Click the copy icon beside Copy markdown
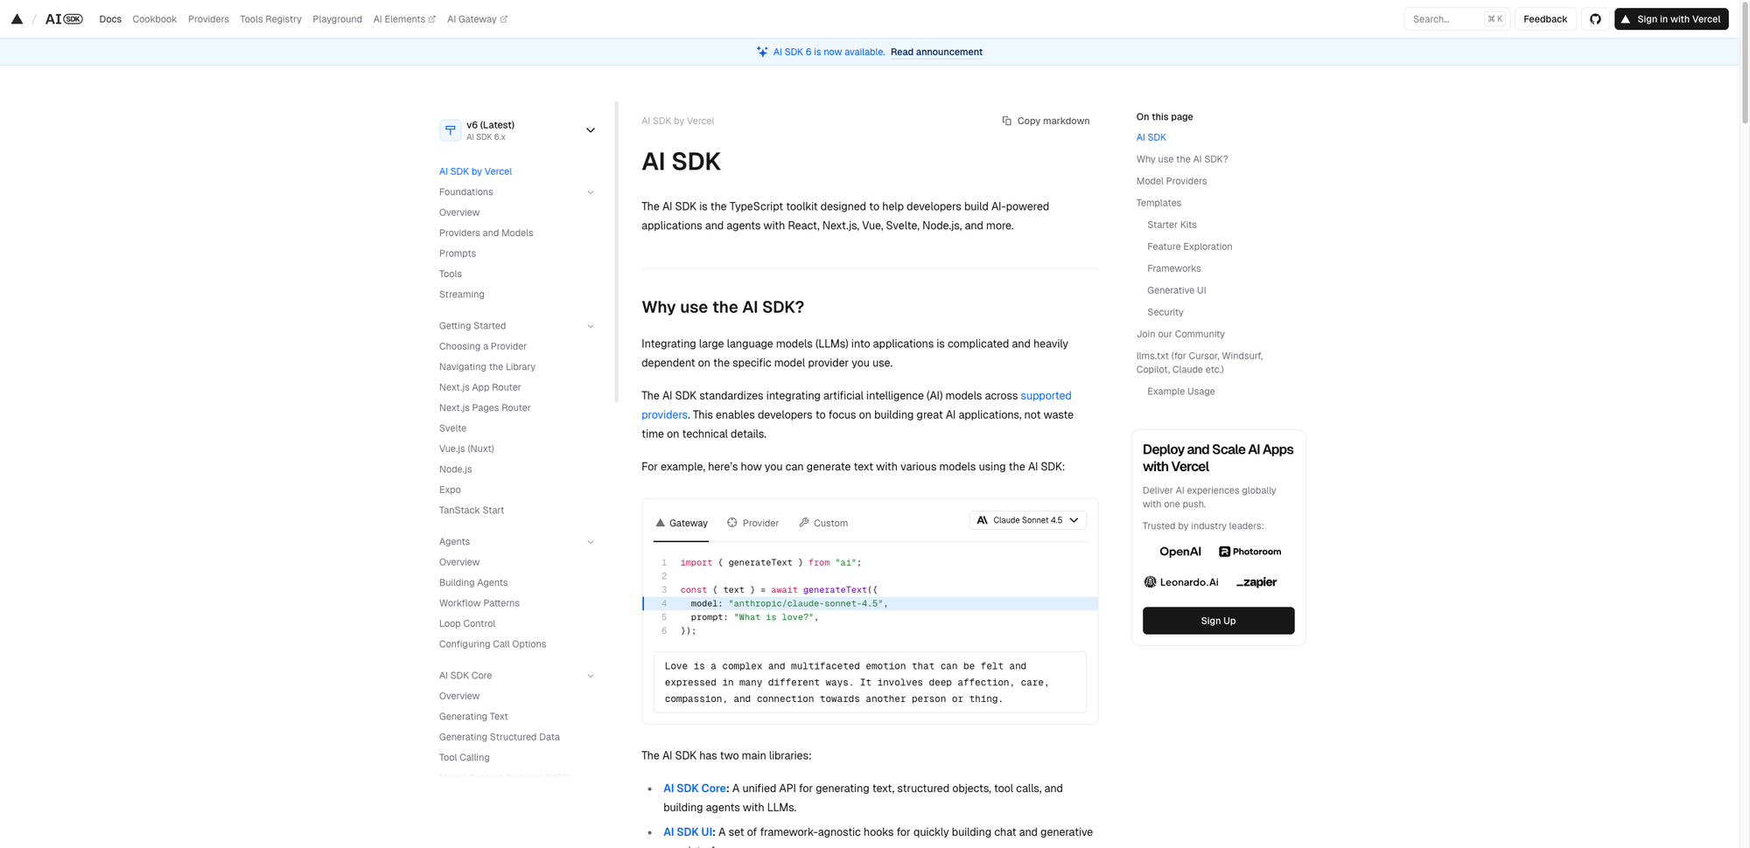 point(1007,121)
